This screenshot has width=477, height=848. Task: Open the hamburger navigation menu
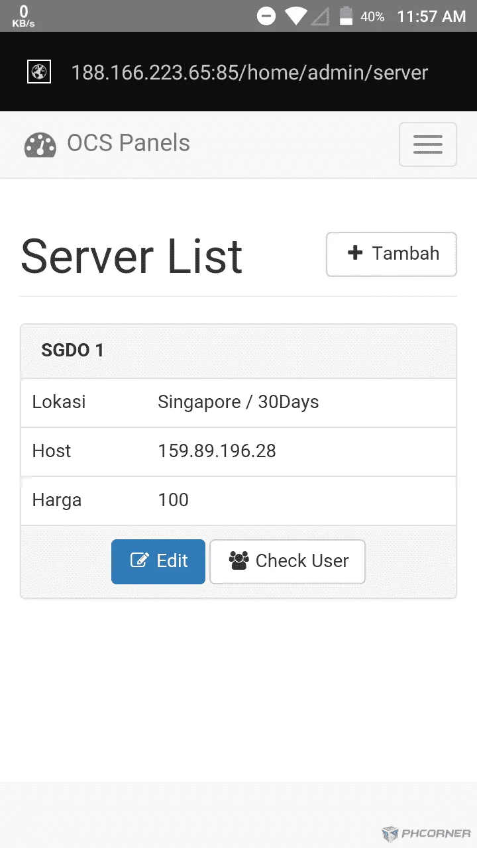pyautogui.click(x=427, y=144)
